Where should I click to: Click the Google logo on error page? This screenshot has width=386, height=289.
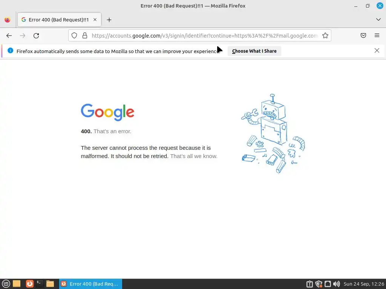107,112
